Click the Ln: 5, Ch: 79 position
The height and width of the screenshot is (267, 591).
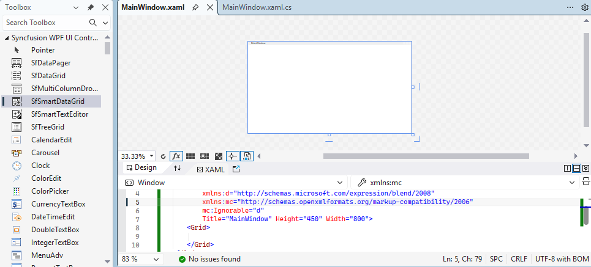point(462,259)
